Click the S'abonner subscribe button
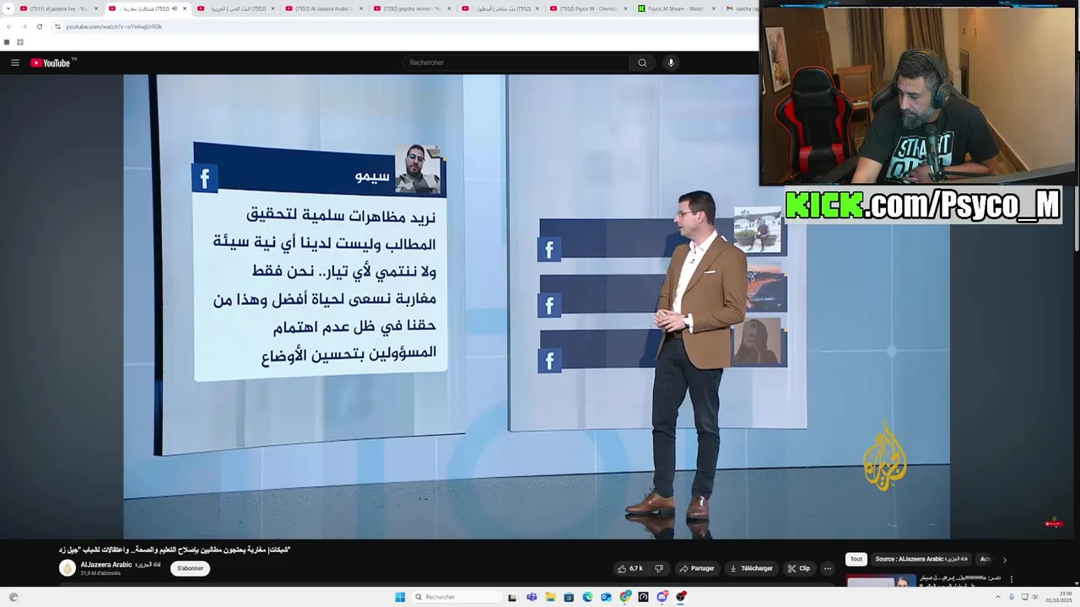 [190, 568]
